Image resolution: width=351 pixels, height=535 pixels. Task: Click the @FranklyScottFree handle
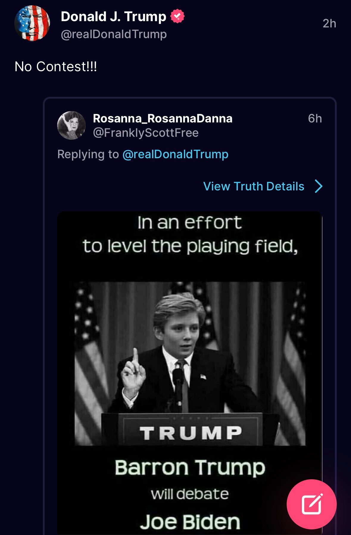[x=146, y=133]
